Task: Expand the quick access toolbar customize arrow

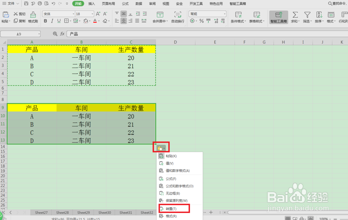Action: tap(67, 3)
